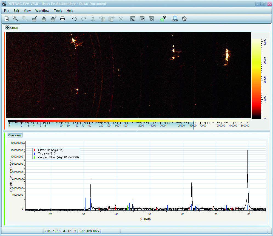Click the Save As icon with question mark
This screenshot has width=273, height=236.
coord(53,19)
